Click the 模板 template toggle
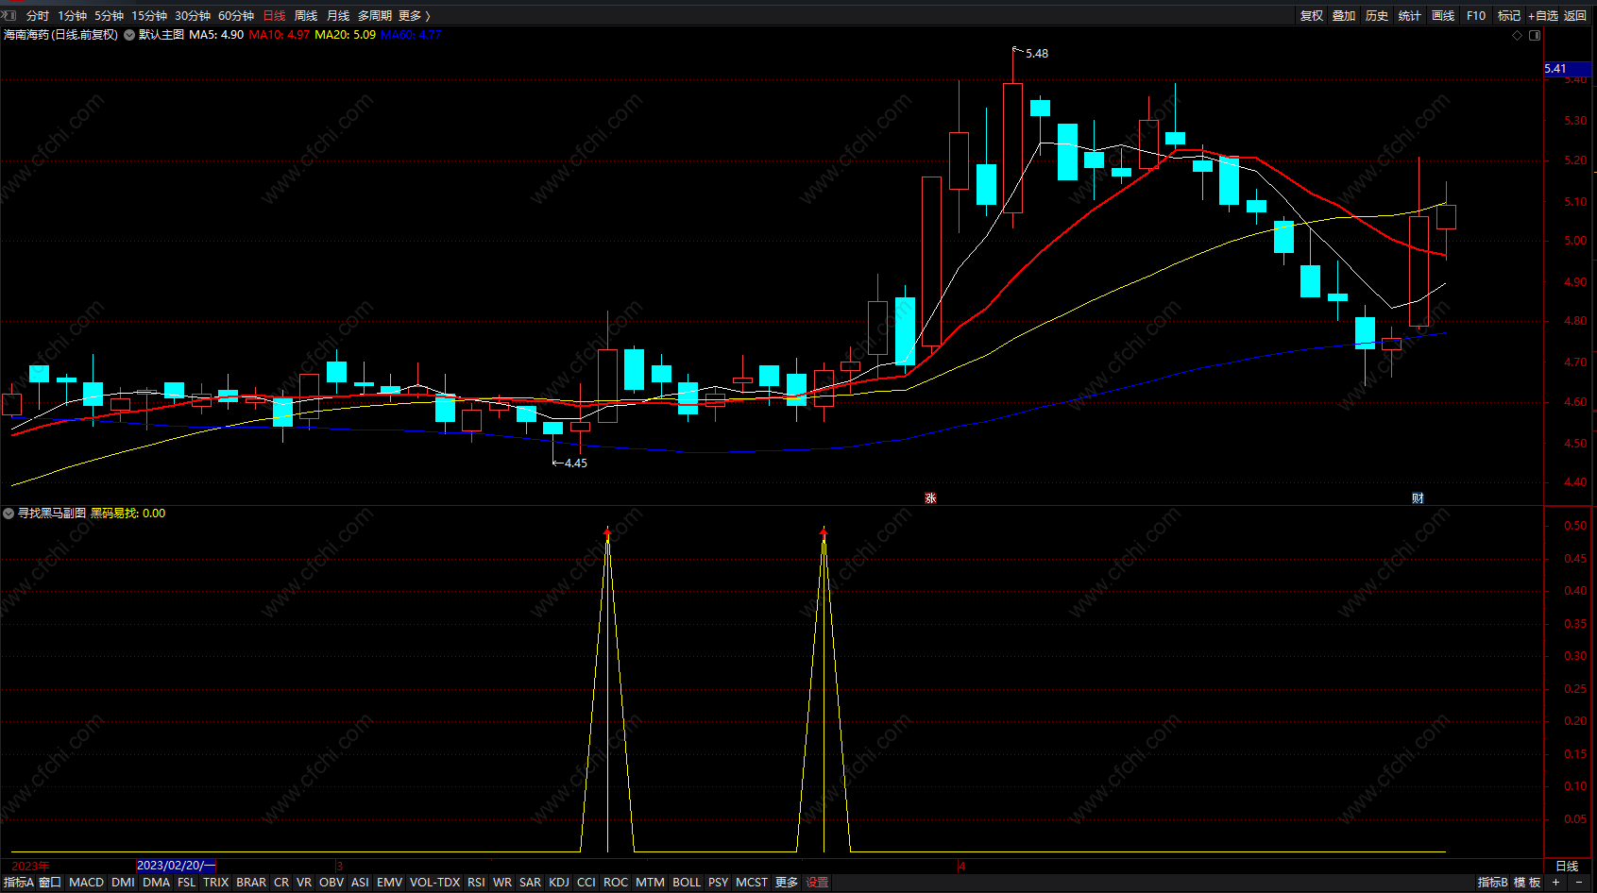Screen dimensions: 1597x893 click(x=1526, y=883)
